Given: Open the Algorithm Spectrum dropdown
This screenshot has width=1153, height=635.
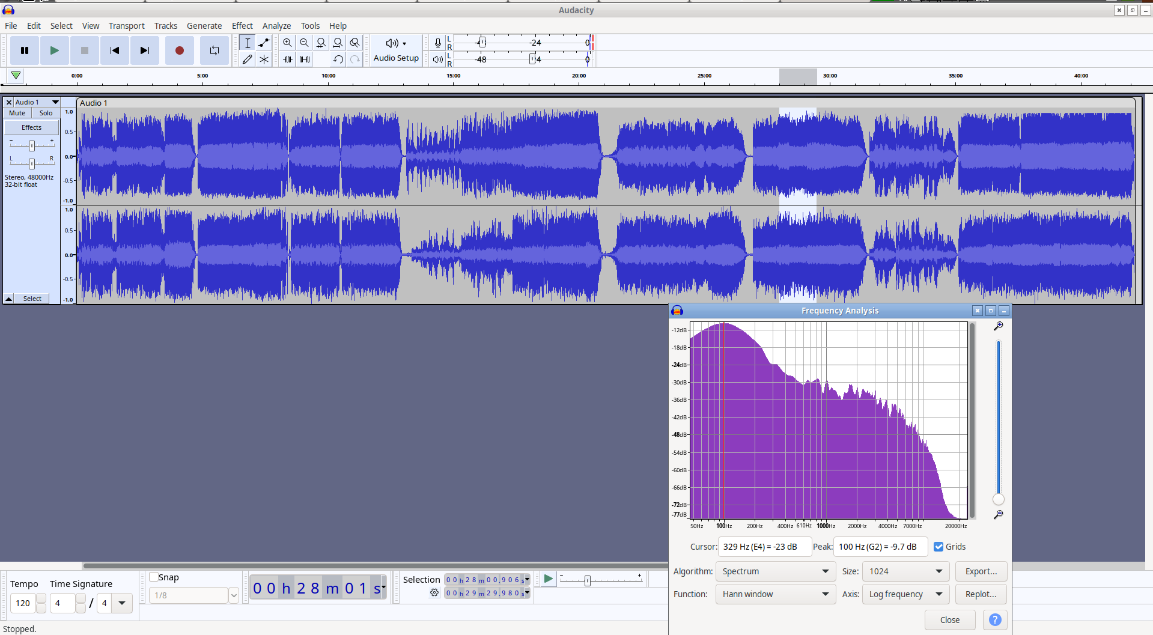Looking at the screenshot, I should coord(775,571).
